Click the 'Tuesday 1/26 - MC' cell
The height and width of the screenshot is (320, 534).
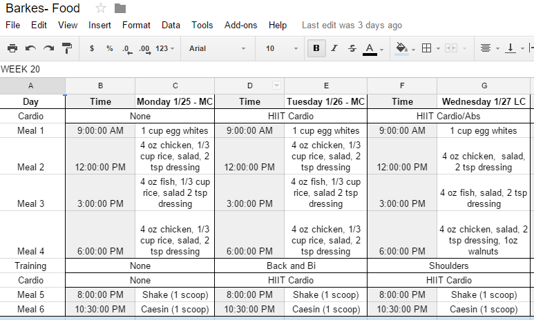326,101
